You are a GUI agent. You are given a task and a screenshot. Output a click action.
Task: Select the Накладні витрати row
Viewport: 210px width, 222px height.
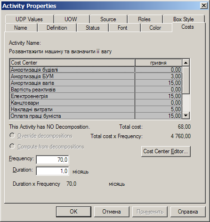pos(96,109)
